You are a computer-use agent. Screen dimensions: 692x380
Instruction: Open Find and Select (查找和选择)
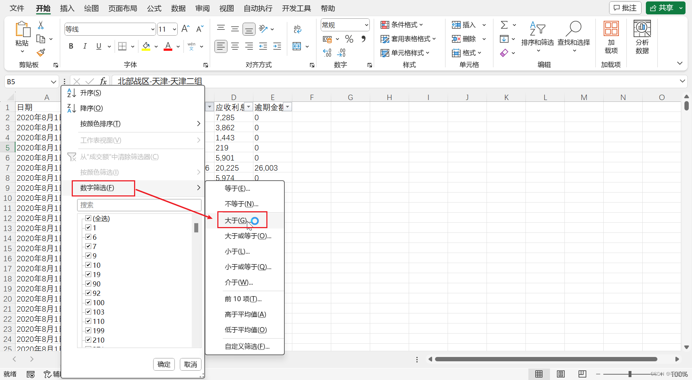(x=574, y=36)
